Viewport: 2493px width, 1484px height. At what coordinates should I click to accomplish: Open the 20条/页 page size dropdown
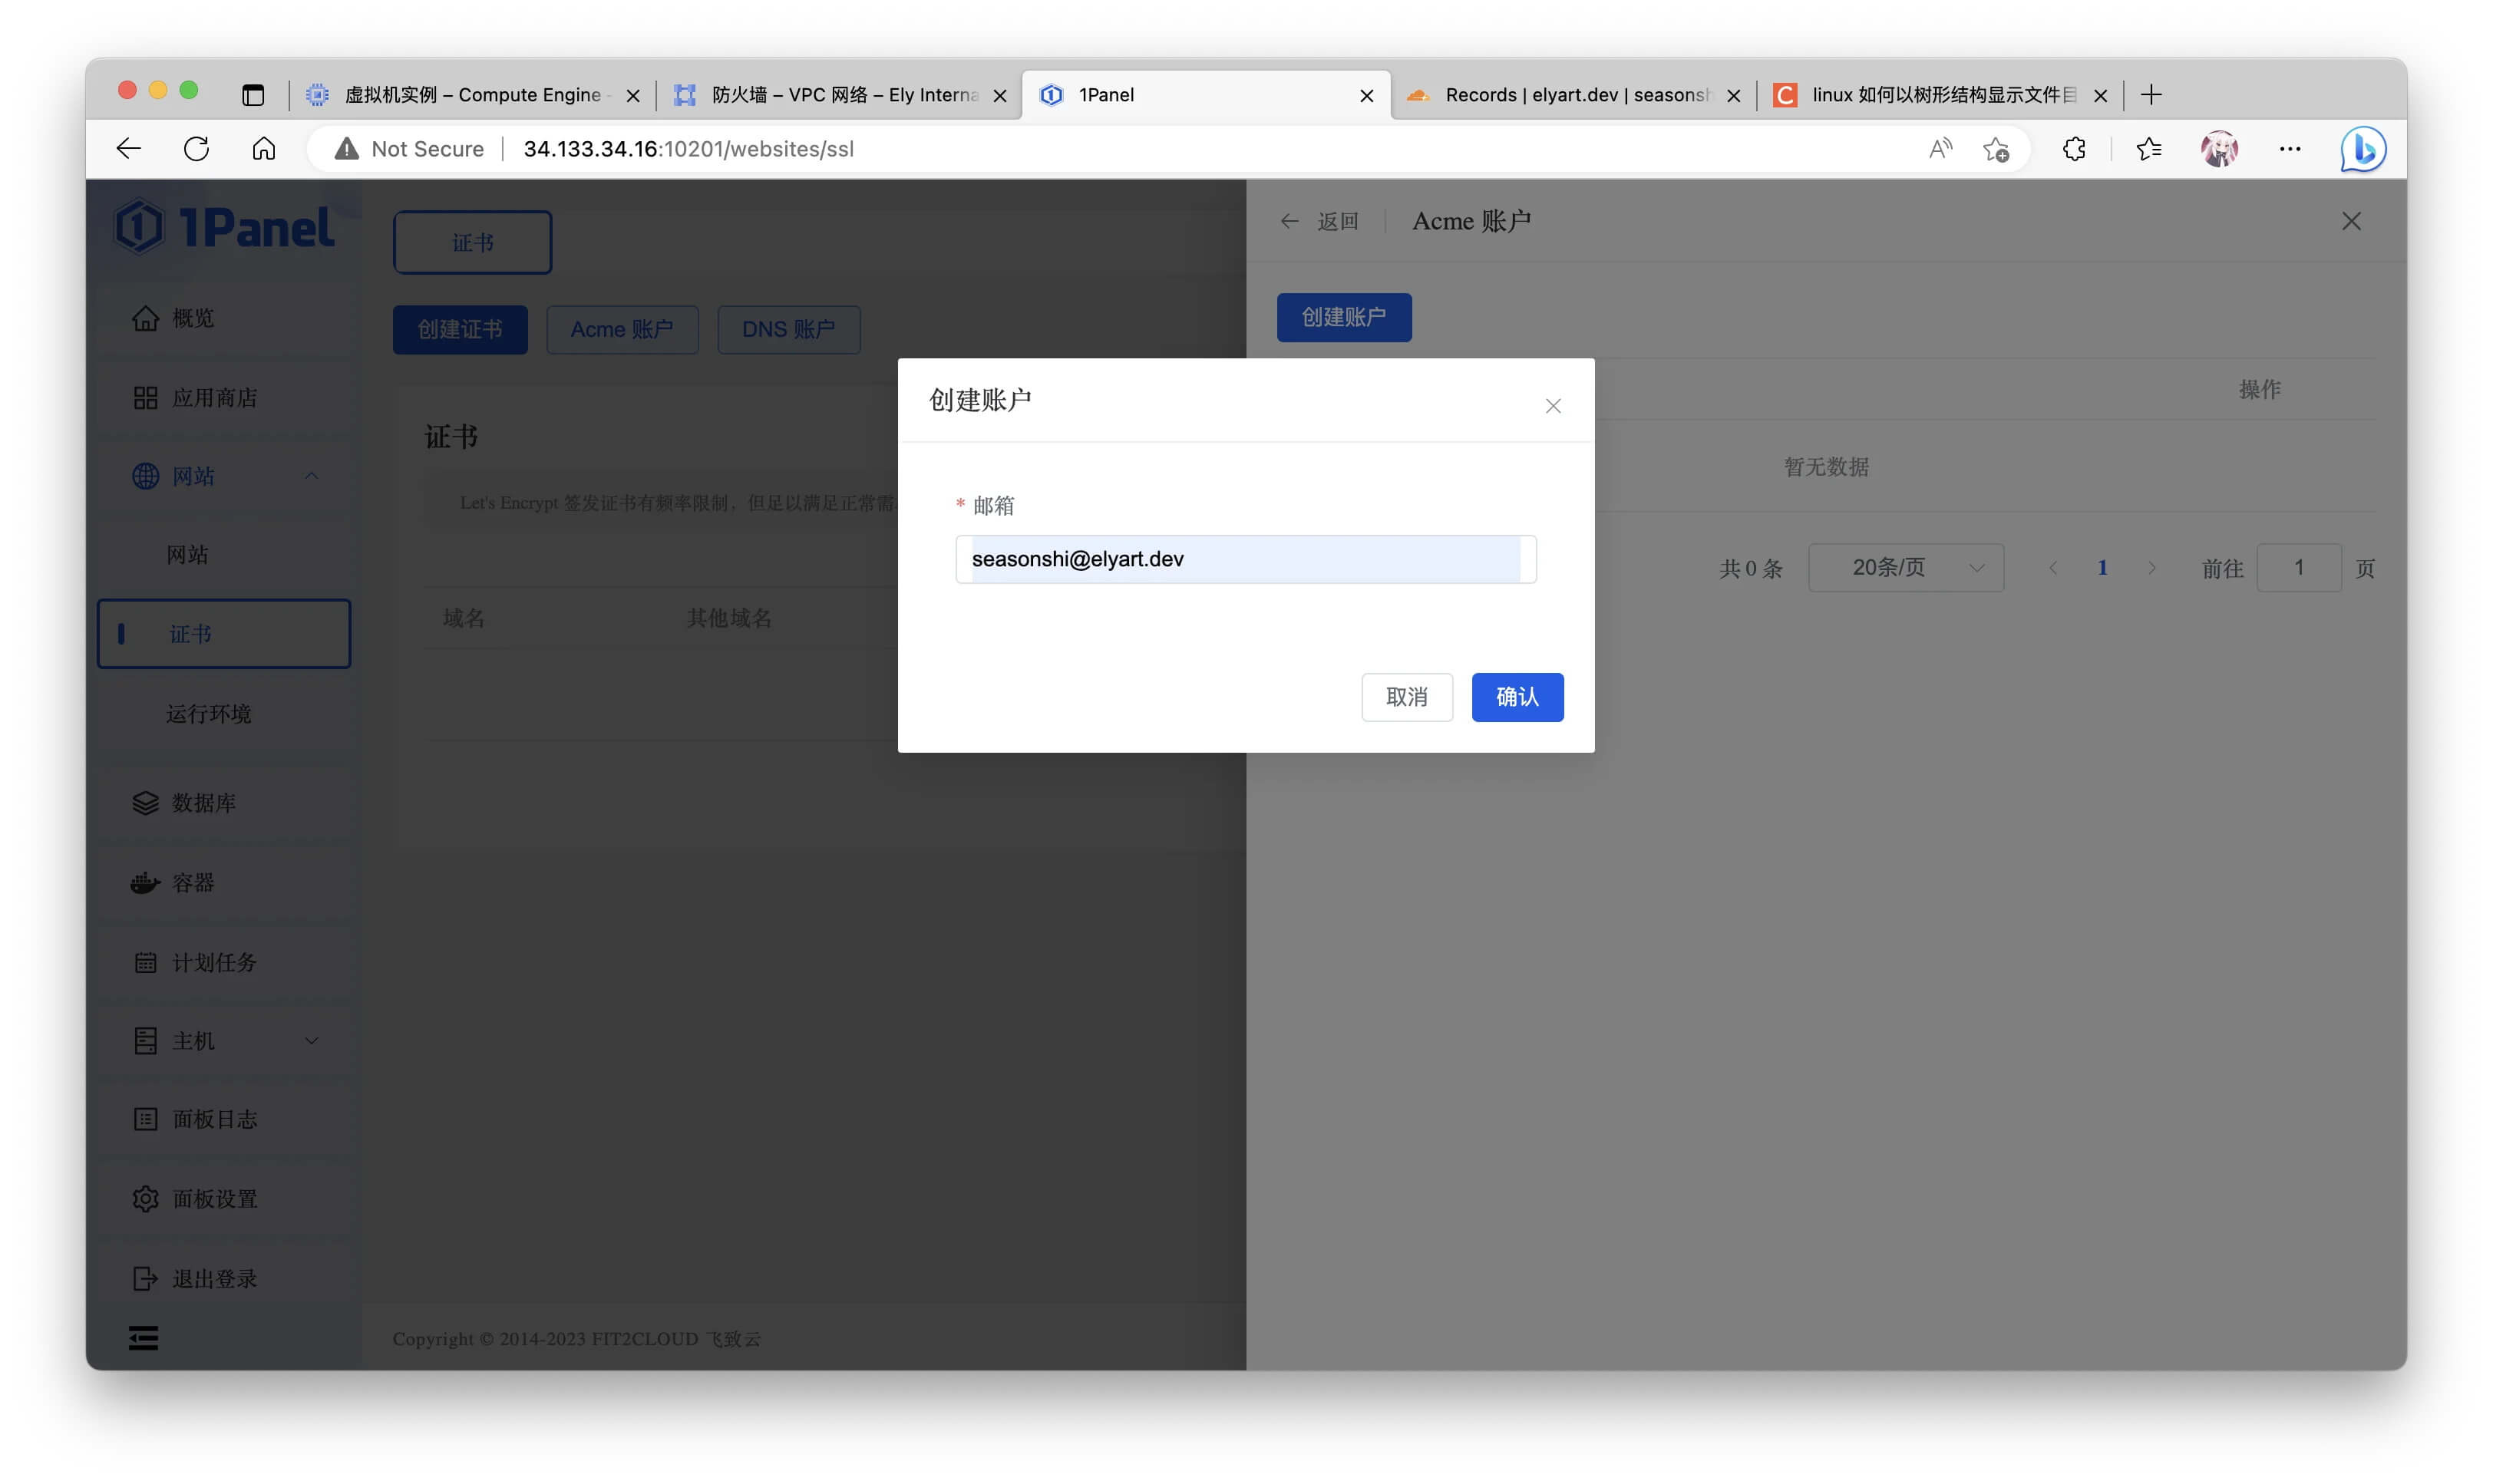coord(1905,568)
